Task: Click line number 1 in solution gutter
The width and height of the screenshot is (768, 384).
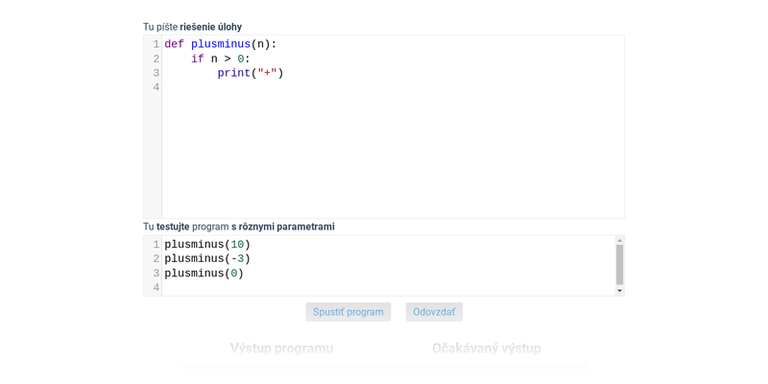Action: coord(156,44)
